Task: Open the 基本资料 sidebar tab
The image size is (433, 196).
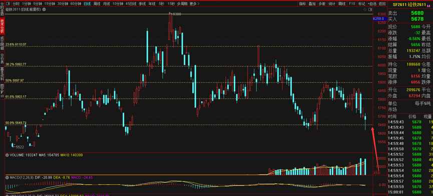Action: [x=2, y=73]
